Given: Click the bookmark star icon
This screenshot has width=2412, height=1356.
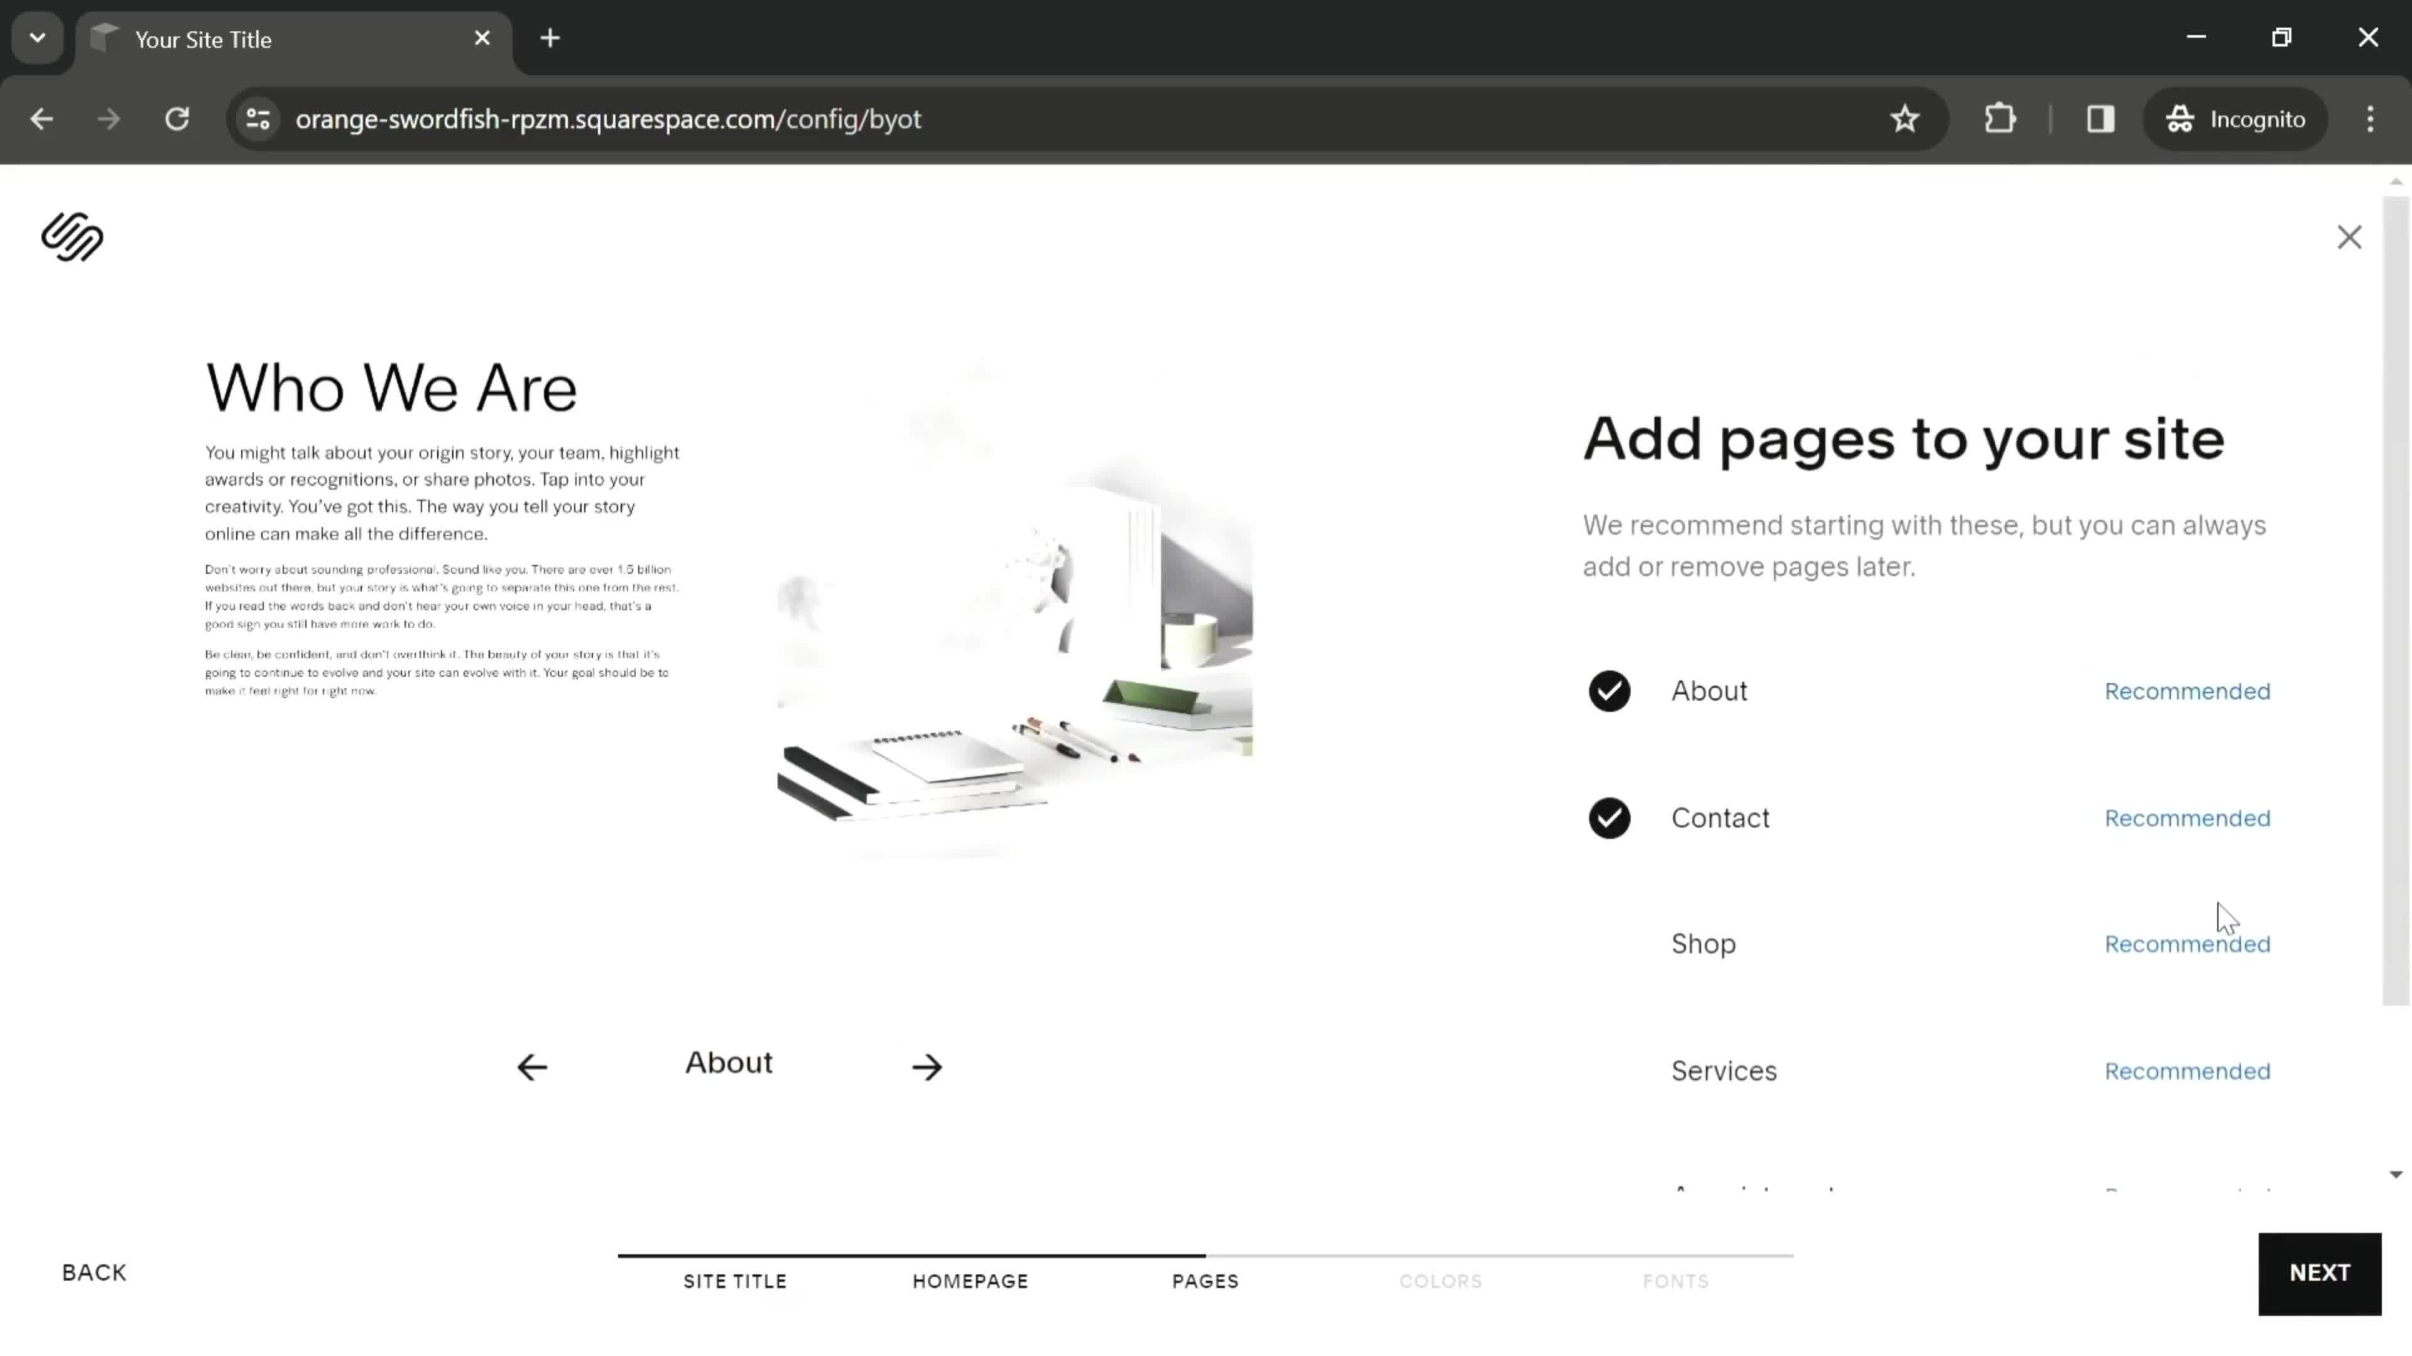Looking at the screenshot, I should pyautogui.click(x=1905, y=117).
